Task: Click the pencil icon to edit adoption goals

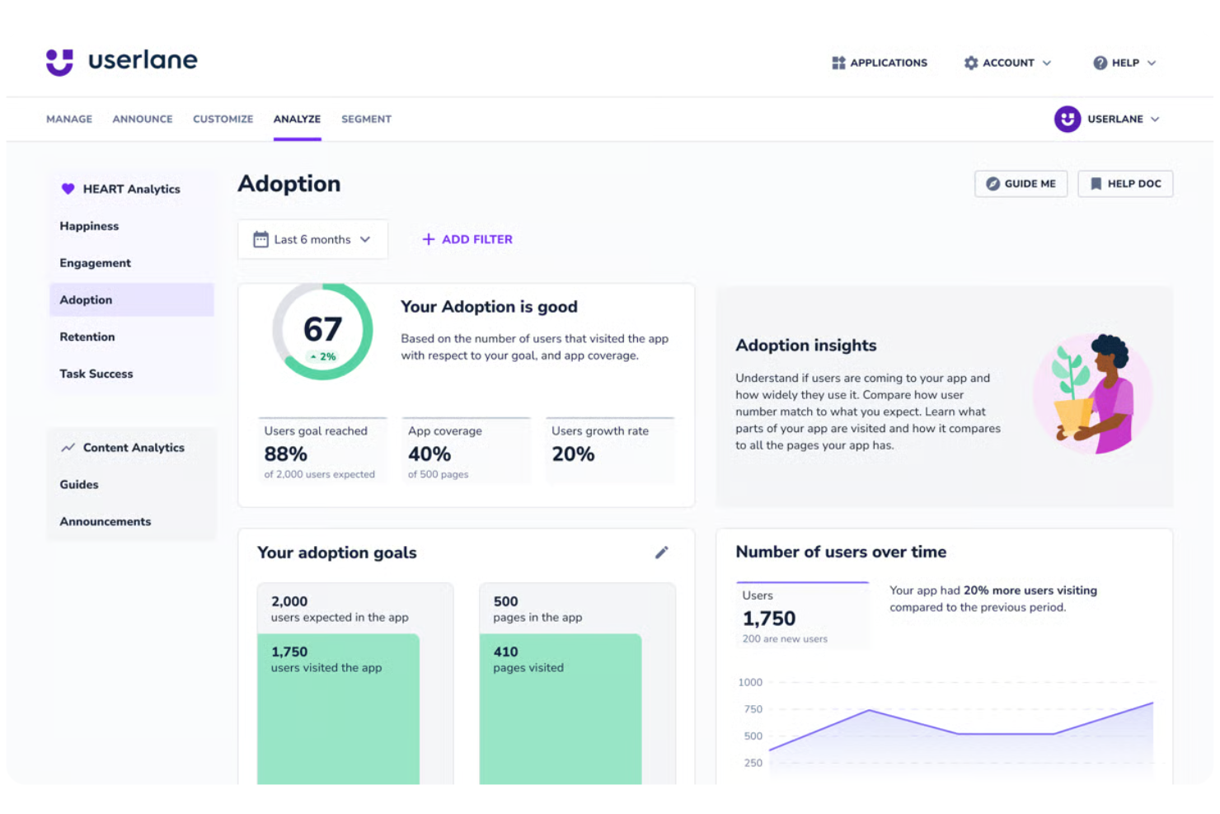Action: (x=662, y=552)
